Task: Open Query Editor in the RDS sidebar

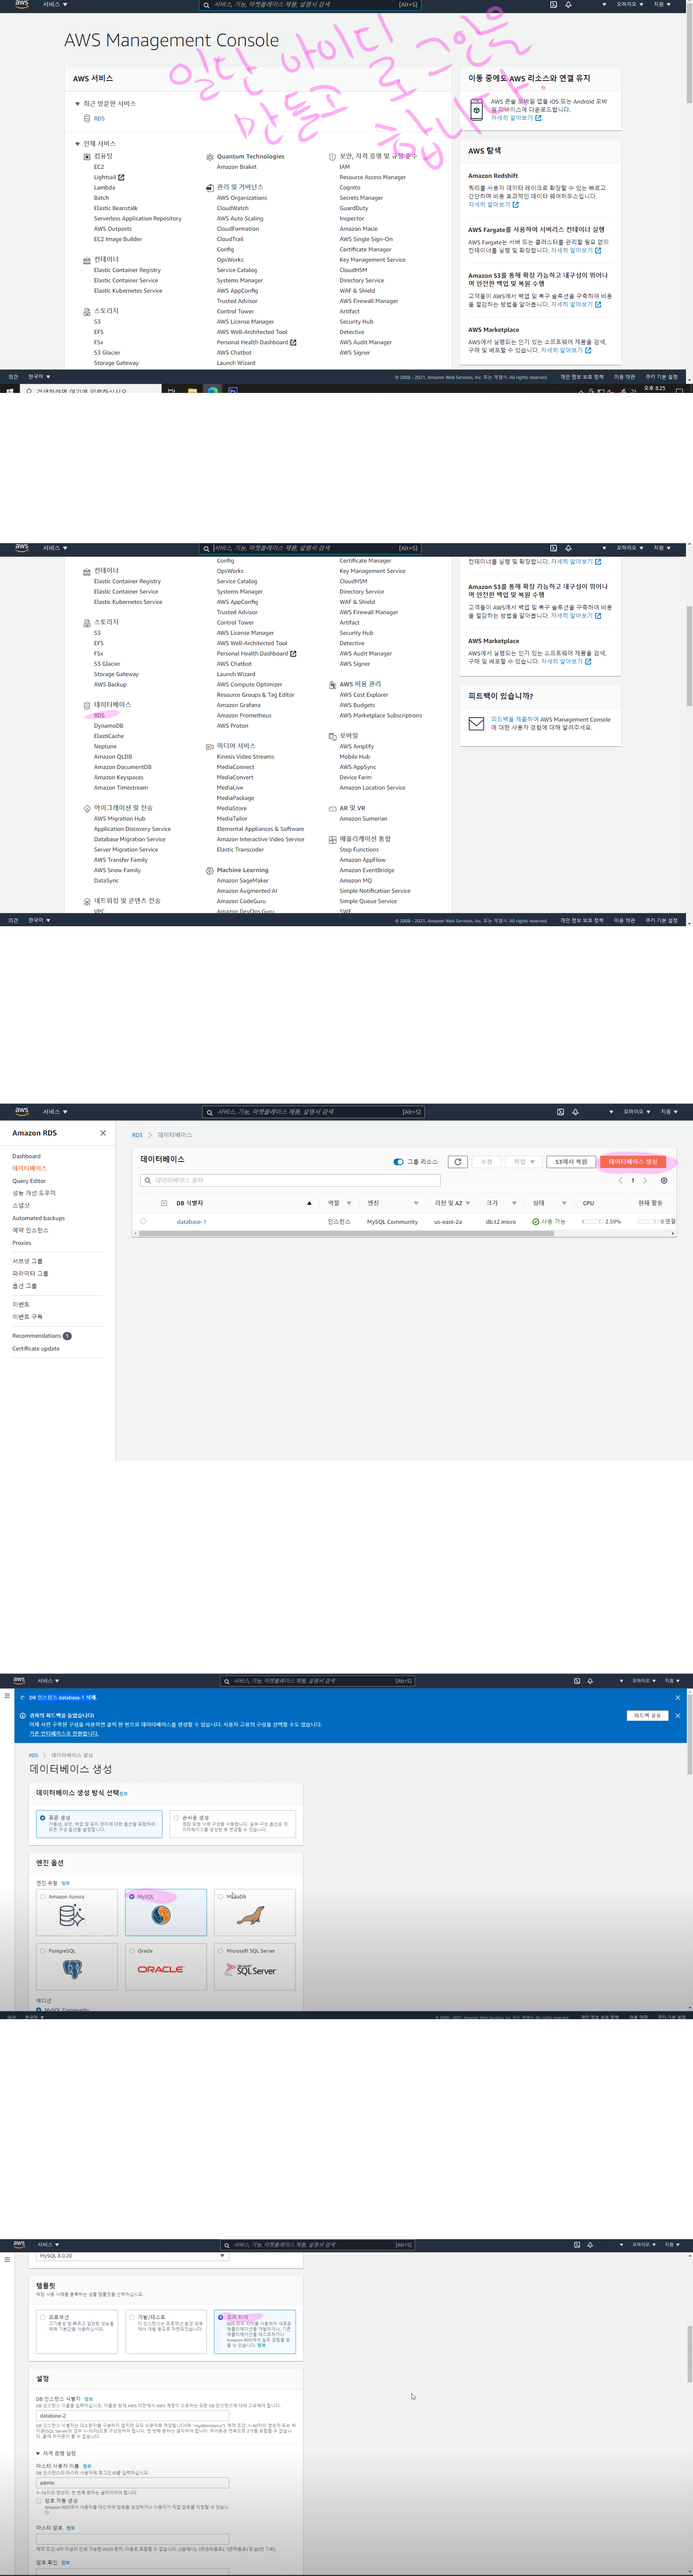Action: coord(29,1181)
